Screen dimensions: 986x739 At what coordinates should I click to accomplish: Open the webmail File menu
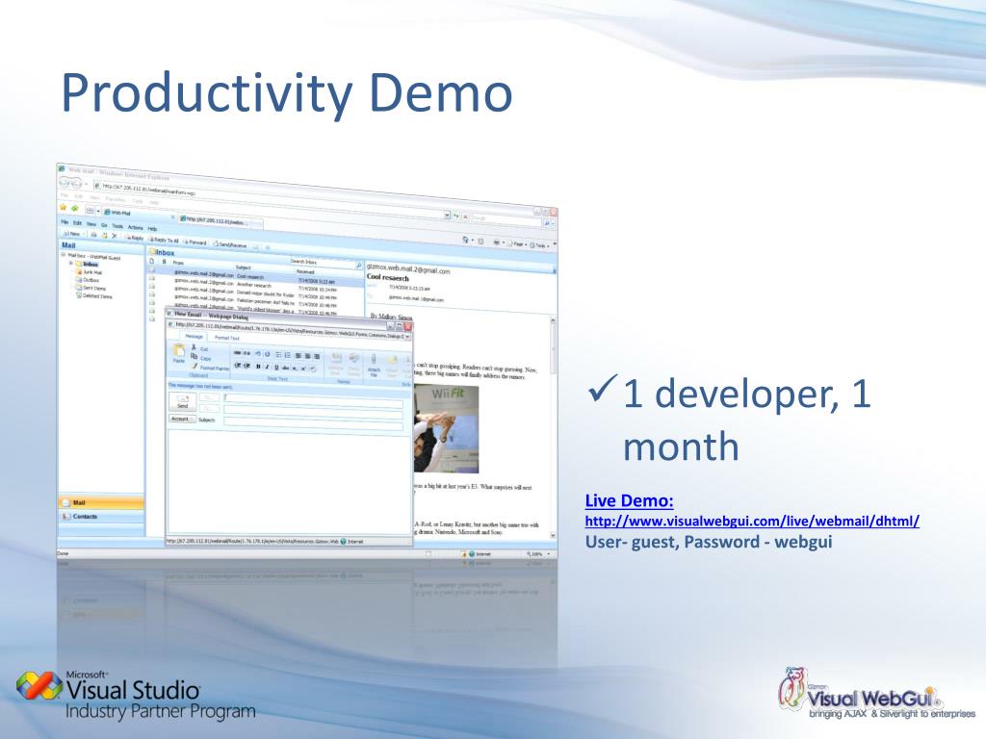coord(65,222)
